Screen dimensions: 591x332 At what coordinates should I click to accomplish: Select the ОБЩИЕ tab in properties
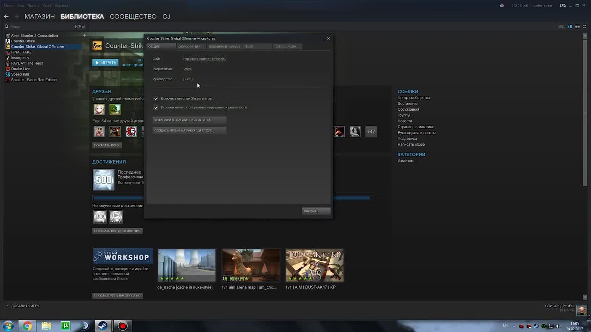pyautogui.click(x=161, y=46)
